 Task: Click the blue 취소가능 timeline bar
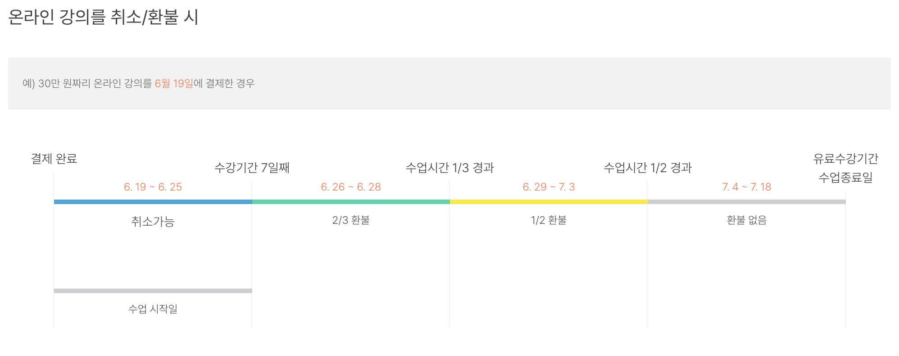[x=153, y=202]
